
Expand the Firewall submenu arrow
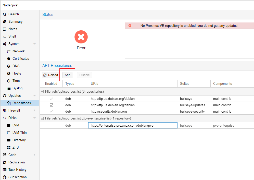(34, 111)
